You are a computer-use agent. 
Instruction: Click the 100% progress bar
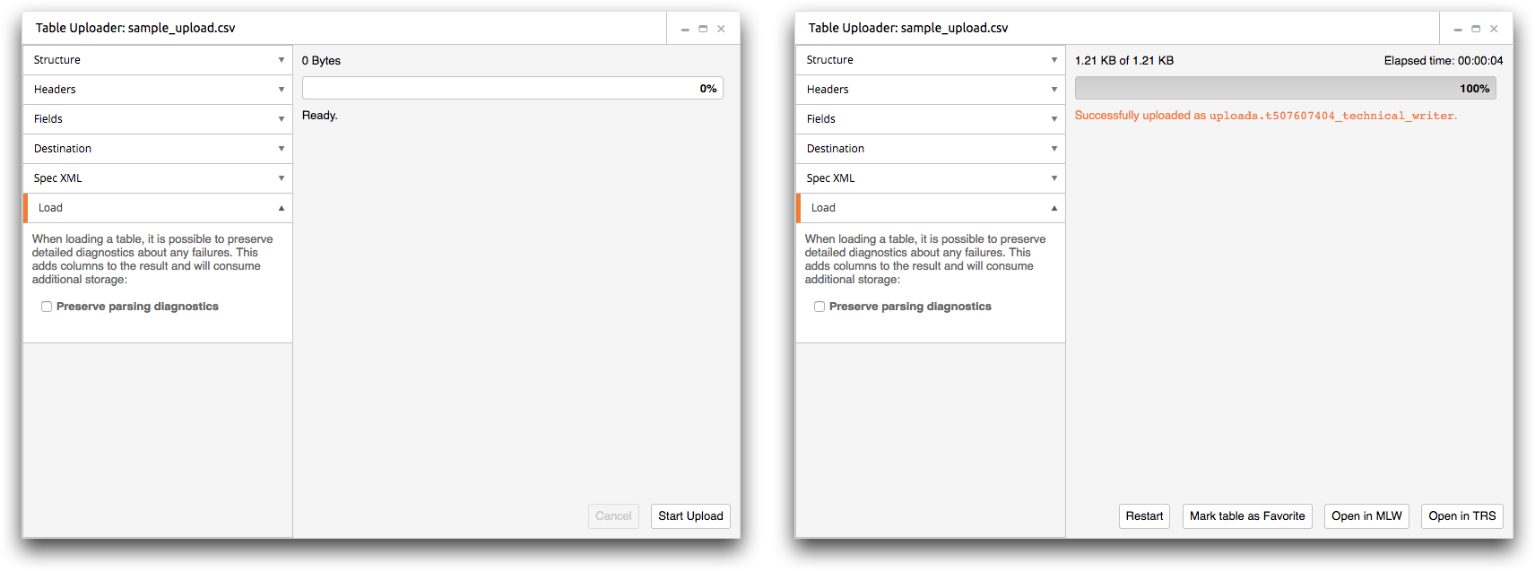click(1286, 89)
